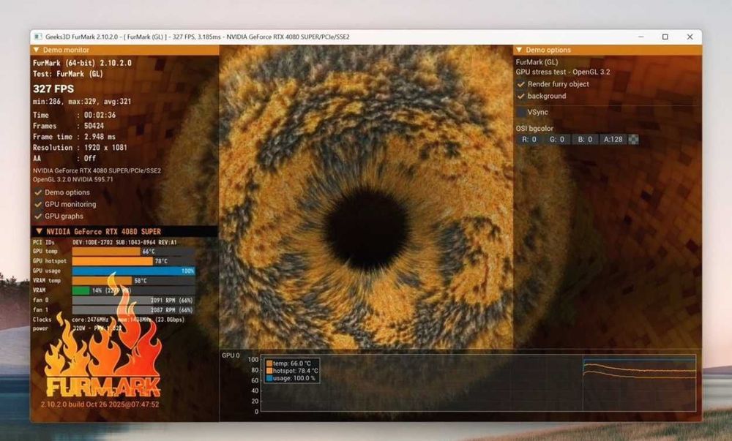Click the VRAM temp 58°C bar
This screenshot has width=732, height=441.
[x=133, y=281]
